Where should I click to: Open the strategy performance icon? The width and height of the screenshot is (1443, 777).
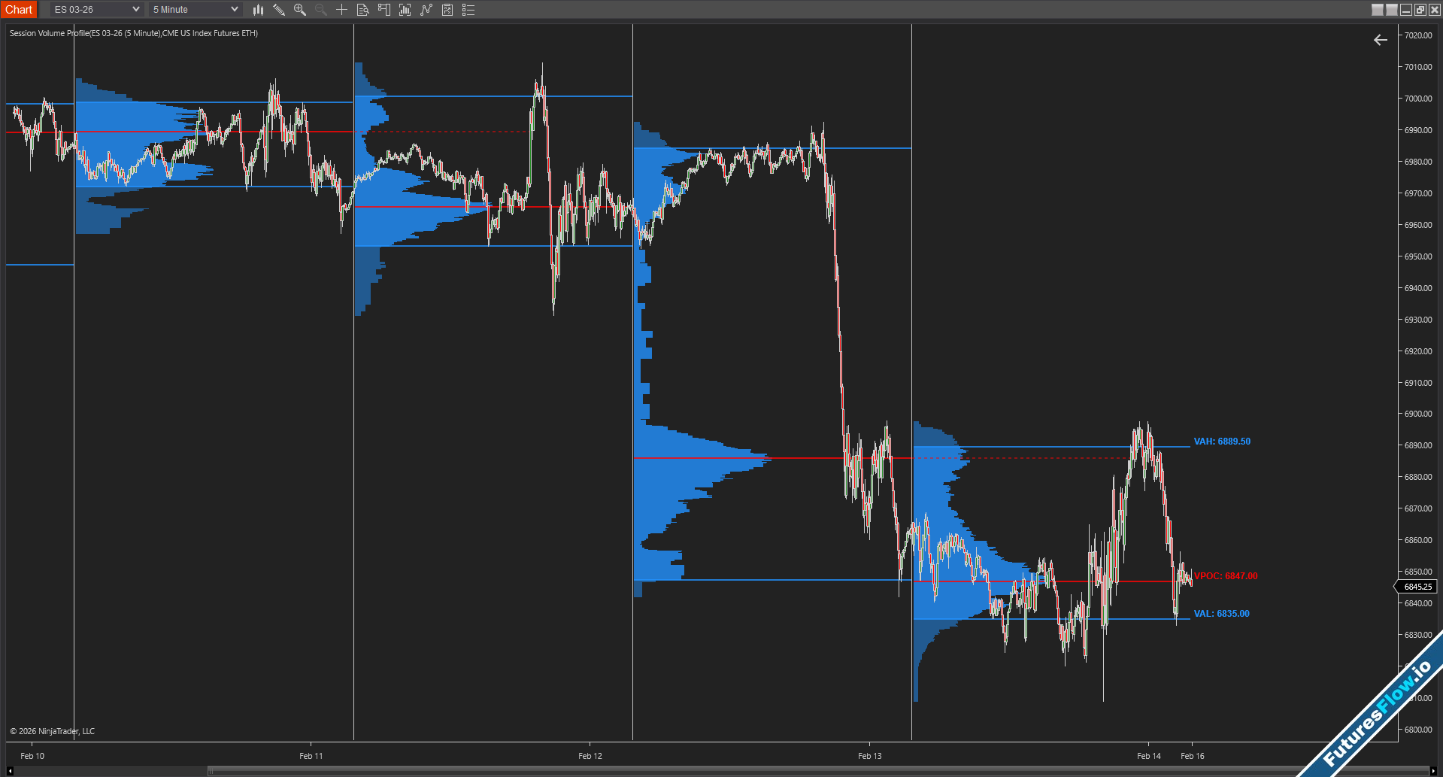[447, 10]
